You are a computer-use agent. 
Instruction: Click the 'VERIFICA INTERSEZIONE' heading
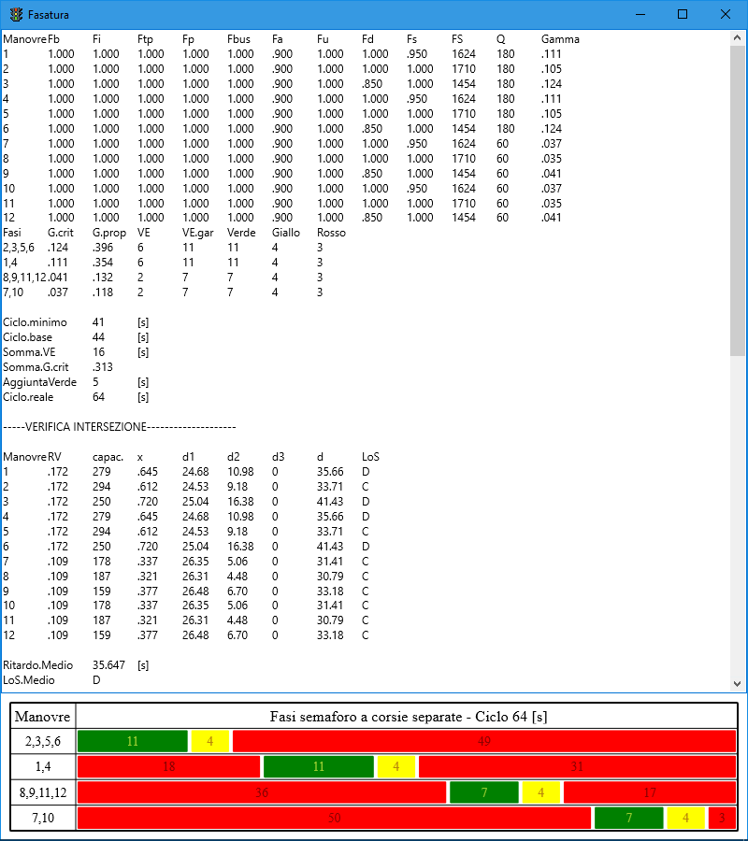coord(86,427)
